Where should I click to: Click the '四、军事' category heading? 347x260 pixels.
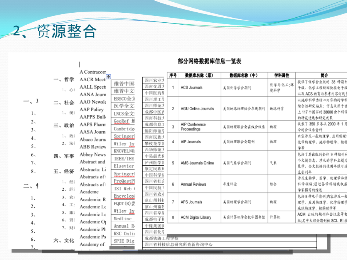(x=64, y=156)
